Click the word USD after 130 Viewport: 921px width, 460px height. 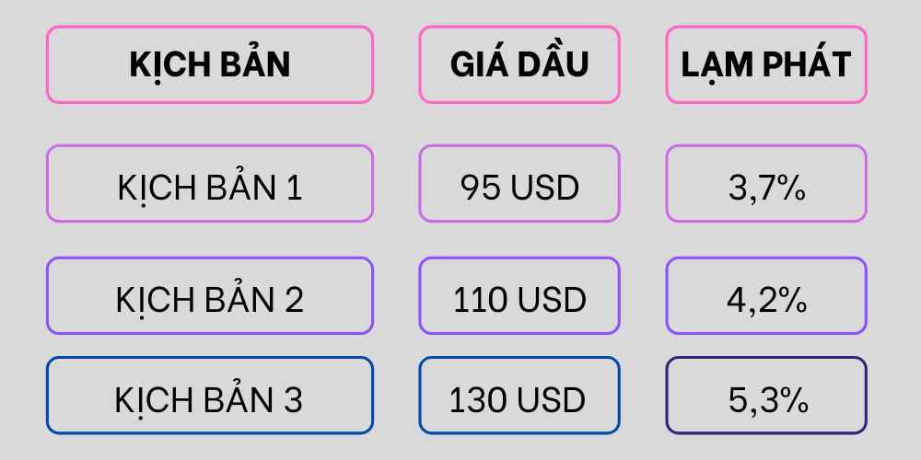point(552,400)
